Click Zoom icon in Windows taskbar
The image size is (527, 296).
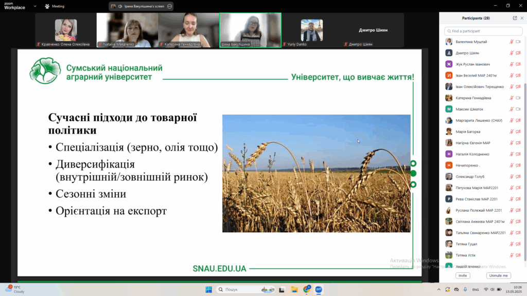point(319,289)
